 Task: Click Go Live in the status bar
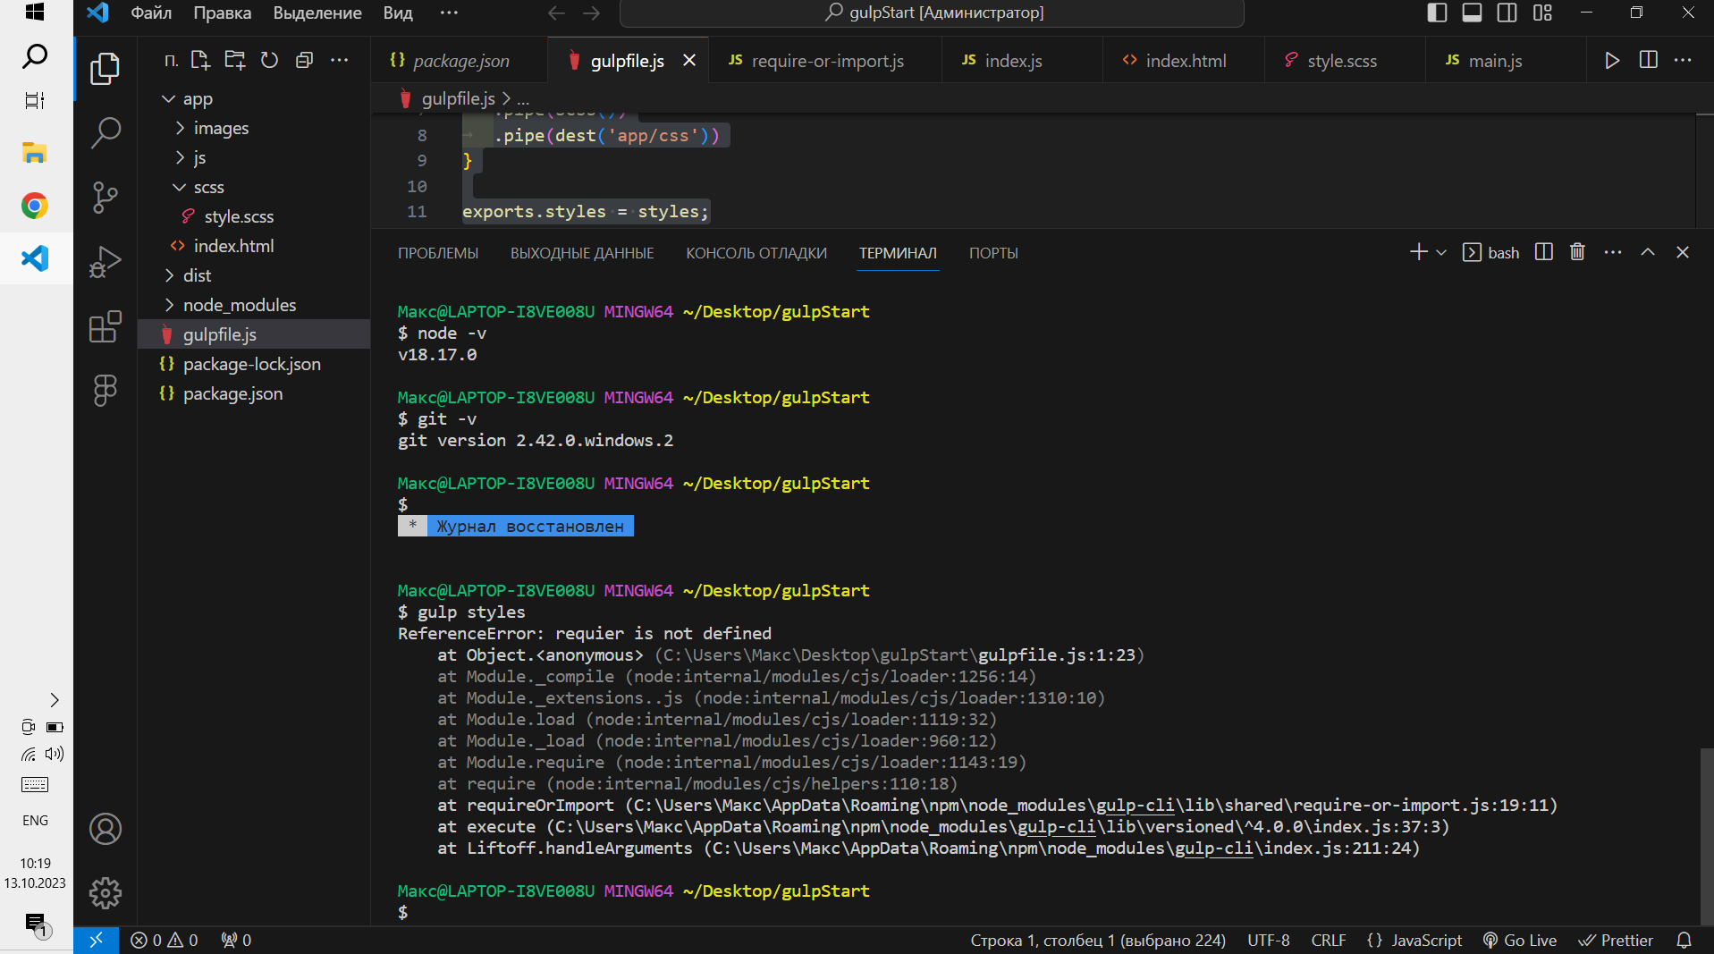pos(1520,940)
